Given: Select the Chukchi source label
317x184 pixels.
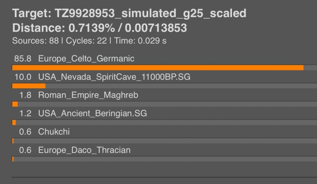Looking at the screenshot, I should [54, 132].
